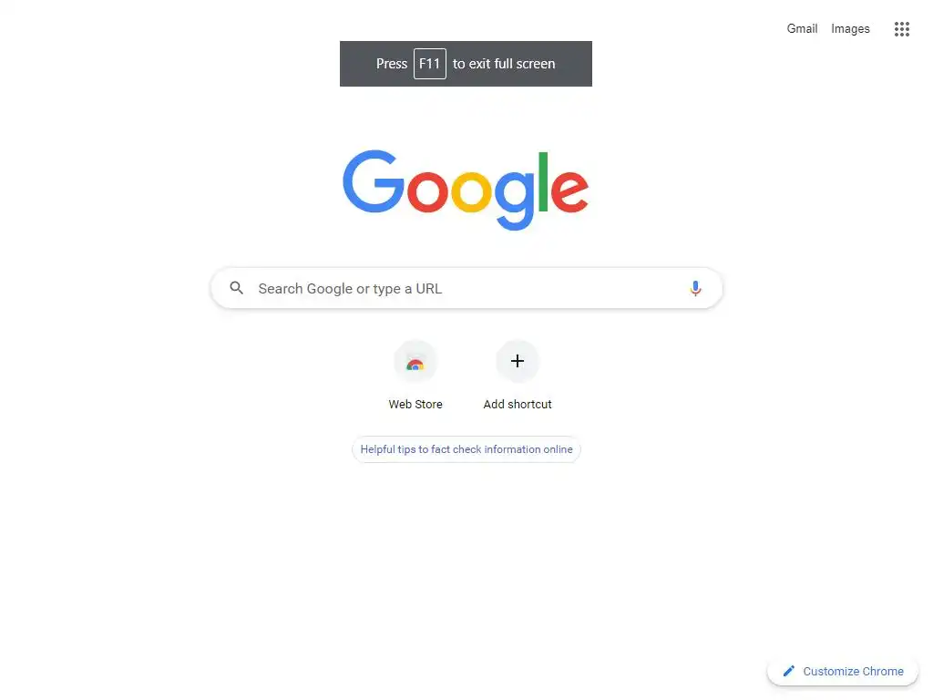Click the Add shortcut label text
Image resolution: width=933 pixels, height=700 pixels.
coord(518,404)
